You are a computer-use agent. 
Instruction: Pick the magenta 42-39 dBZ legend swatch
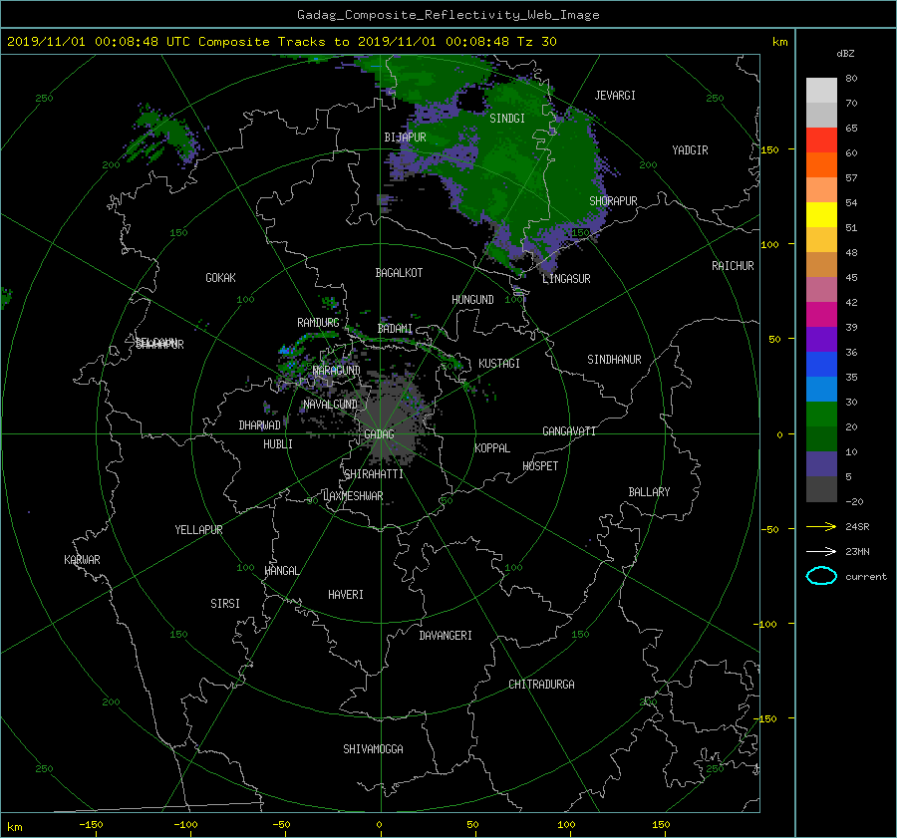pos(821,314)
